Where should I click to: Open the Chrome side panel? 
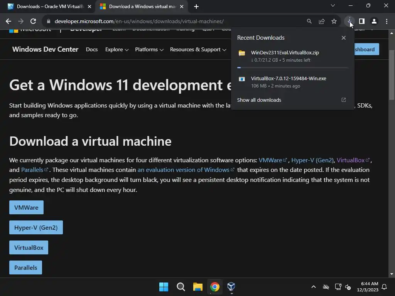point(362,22)
